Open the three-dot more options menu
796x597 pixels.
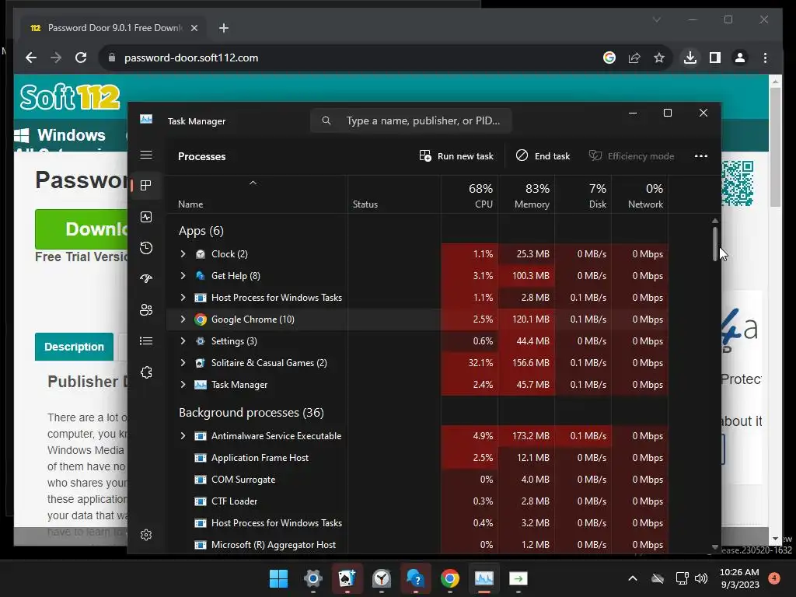701,156
